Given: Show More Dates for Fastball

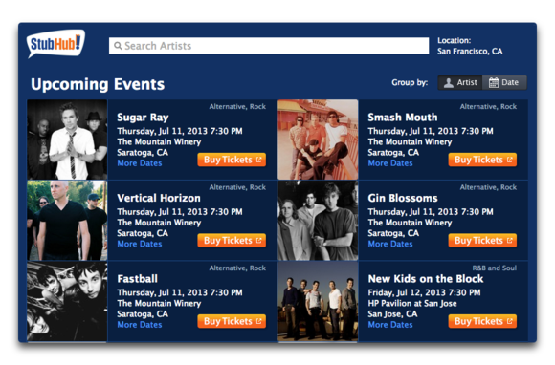Looking at the screenshot, I should click(x=140, y=325).
